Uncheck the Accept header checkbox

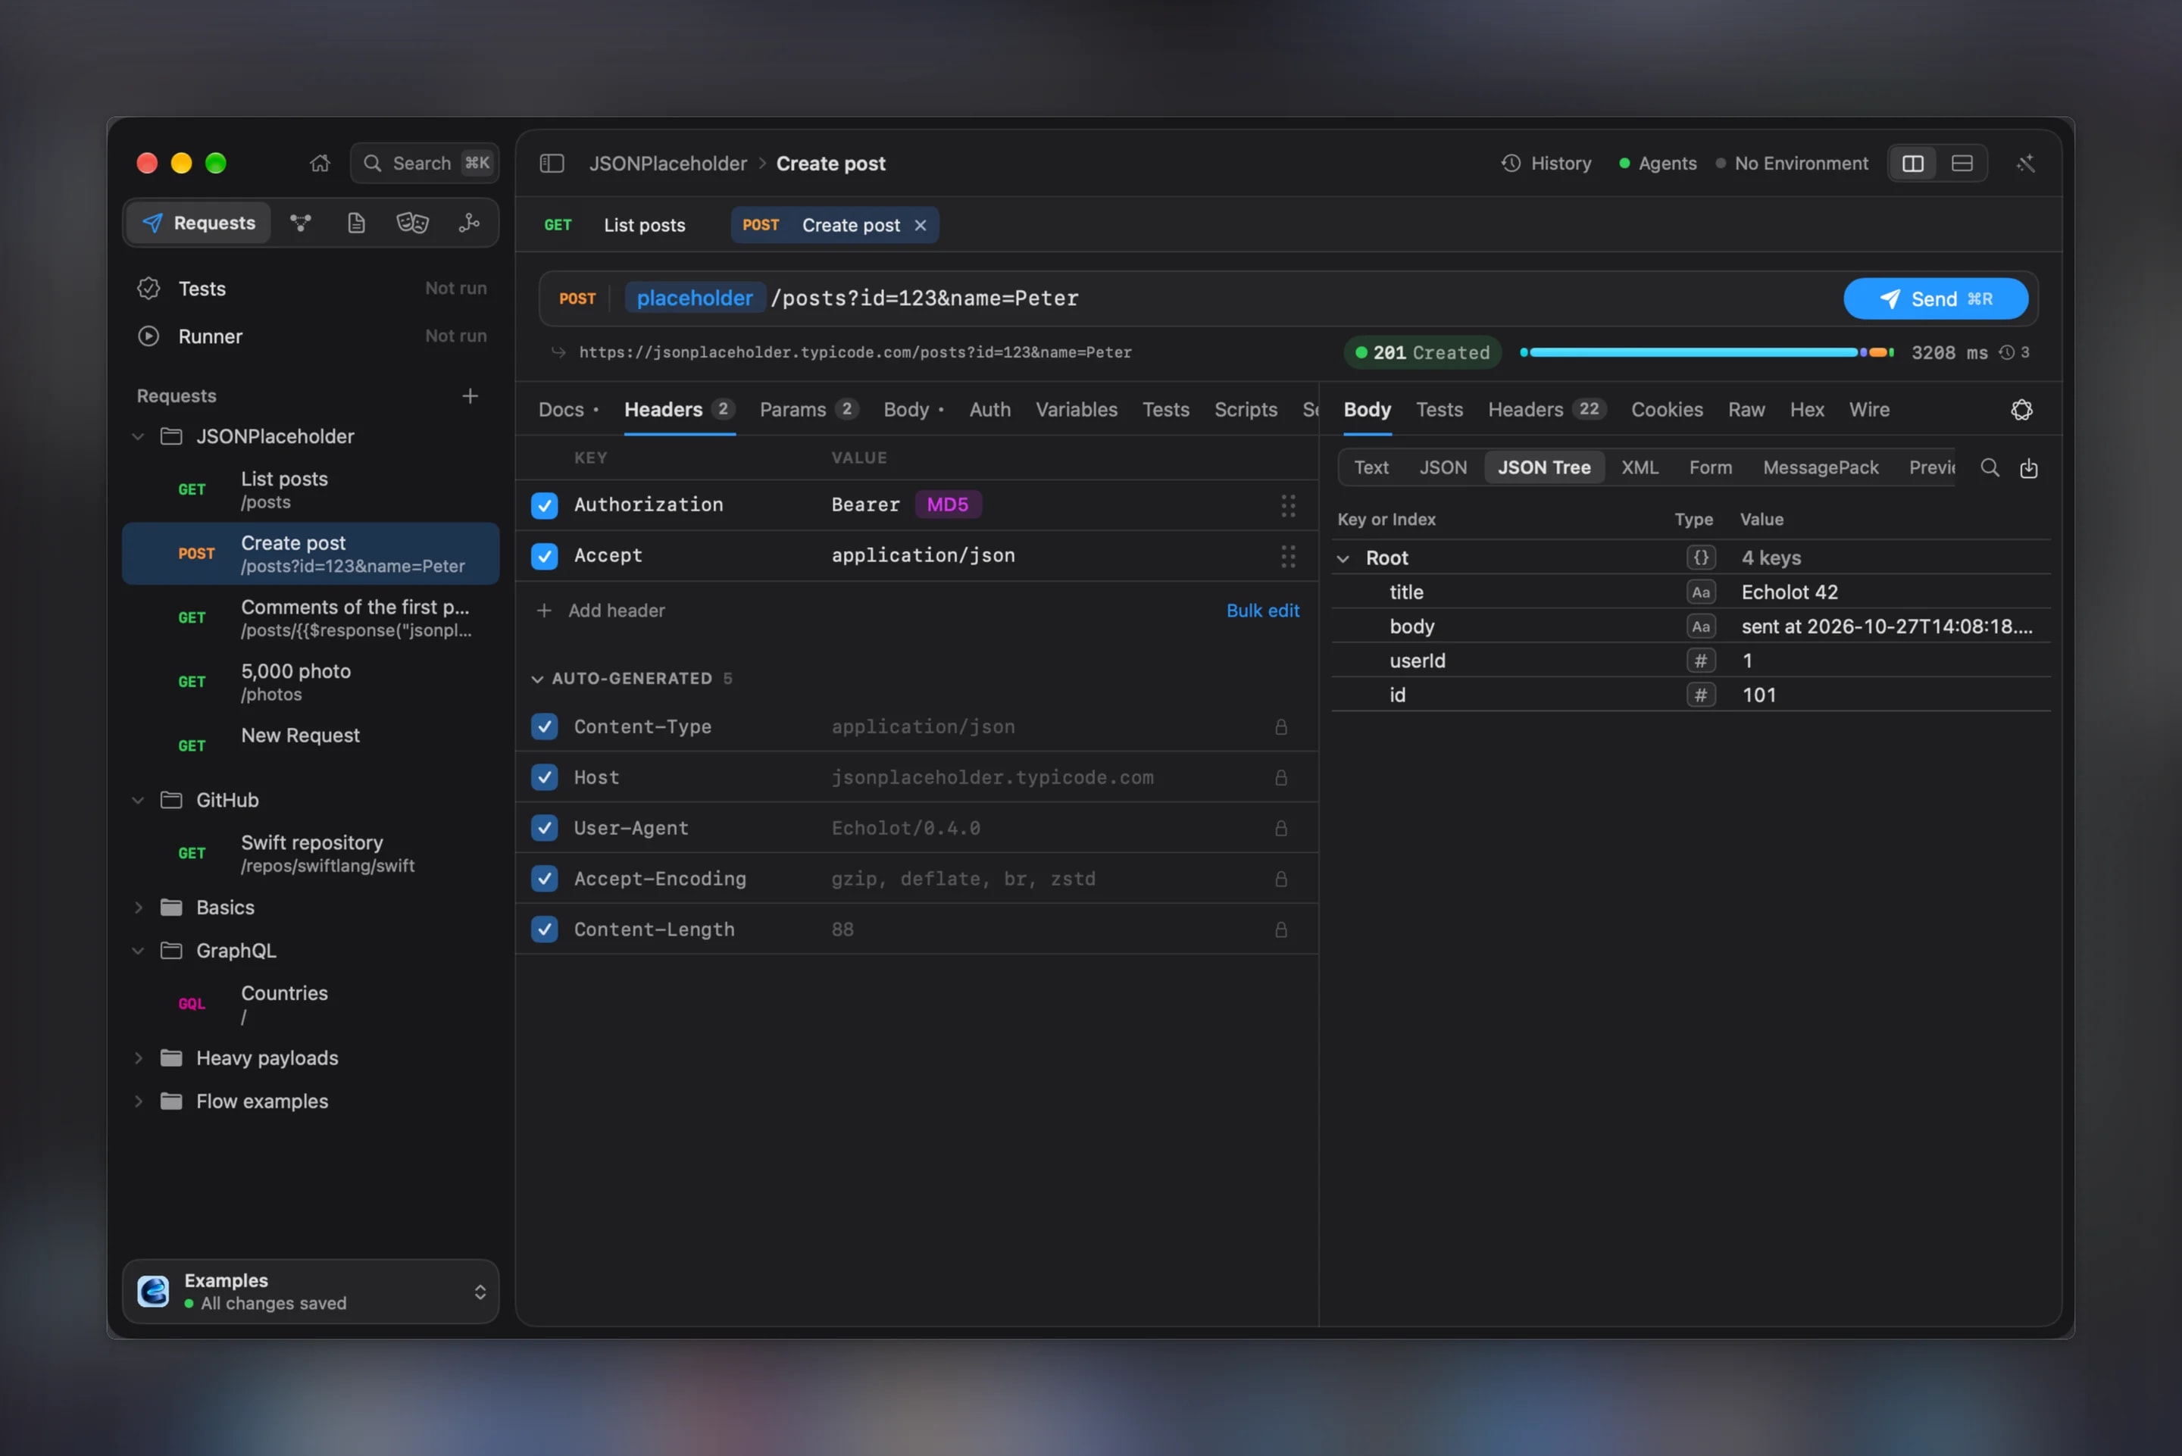coord(544,556)
